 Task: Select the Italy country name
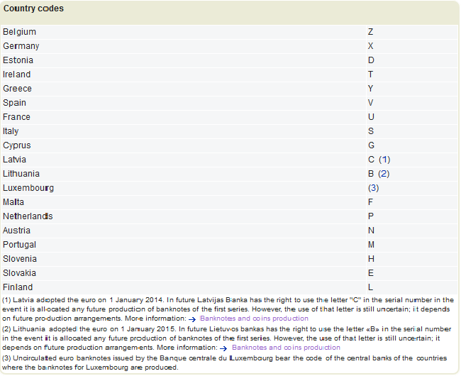[x=11, y=131]
